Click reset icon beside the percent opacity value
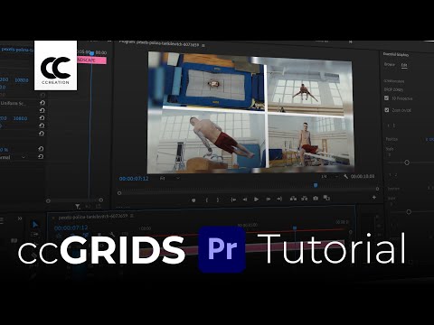434x325 pixels. click(41, 149)
